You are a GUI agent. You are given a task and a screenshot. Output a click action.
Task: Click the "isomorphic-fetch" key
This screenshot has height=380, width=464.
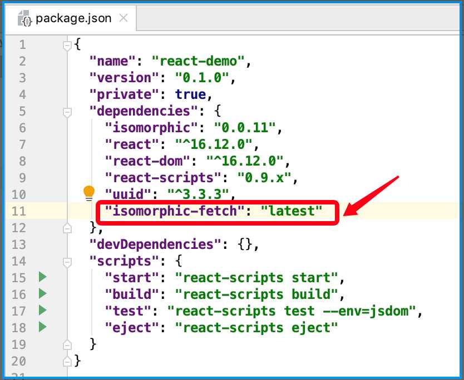[x=175, y=211]
